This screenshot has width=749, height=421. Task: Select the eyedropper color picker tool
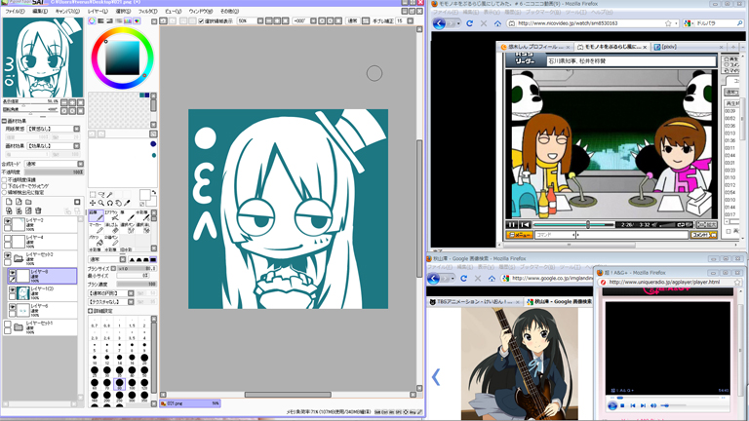click(x=127, y=203)
